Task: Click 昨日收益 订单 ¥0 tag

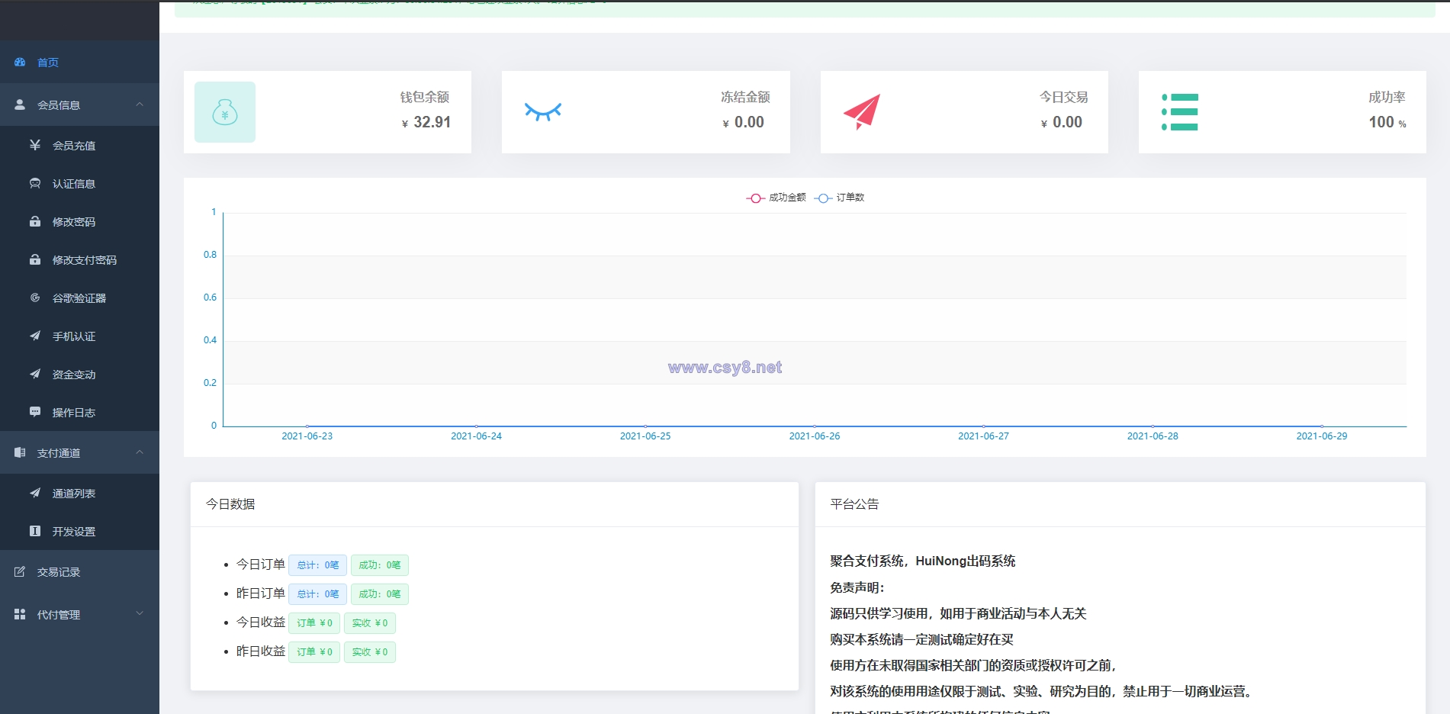Action: pyautogui.click(x=314, y=652)
